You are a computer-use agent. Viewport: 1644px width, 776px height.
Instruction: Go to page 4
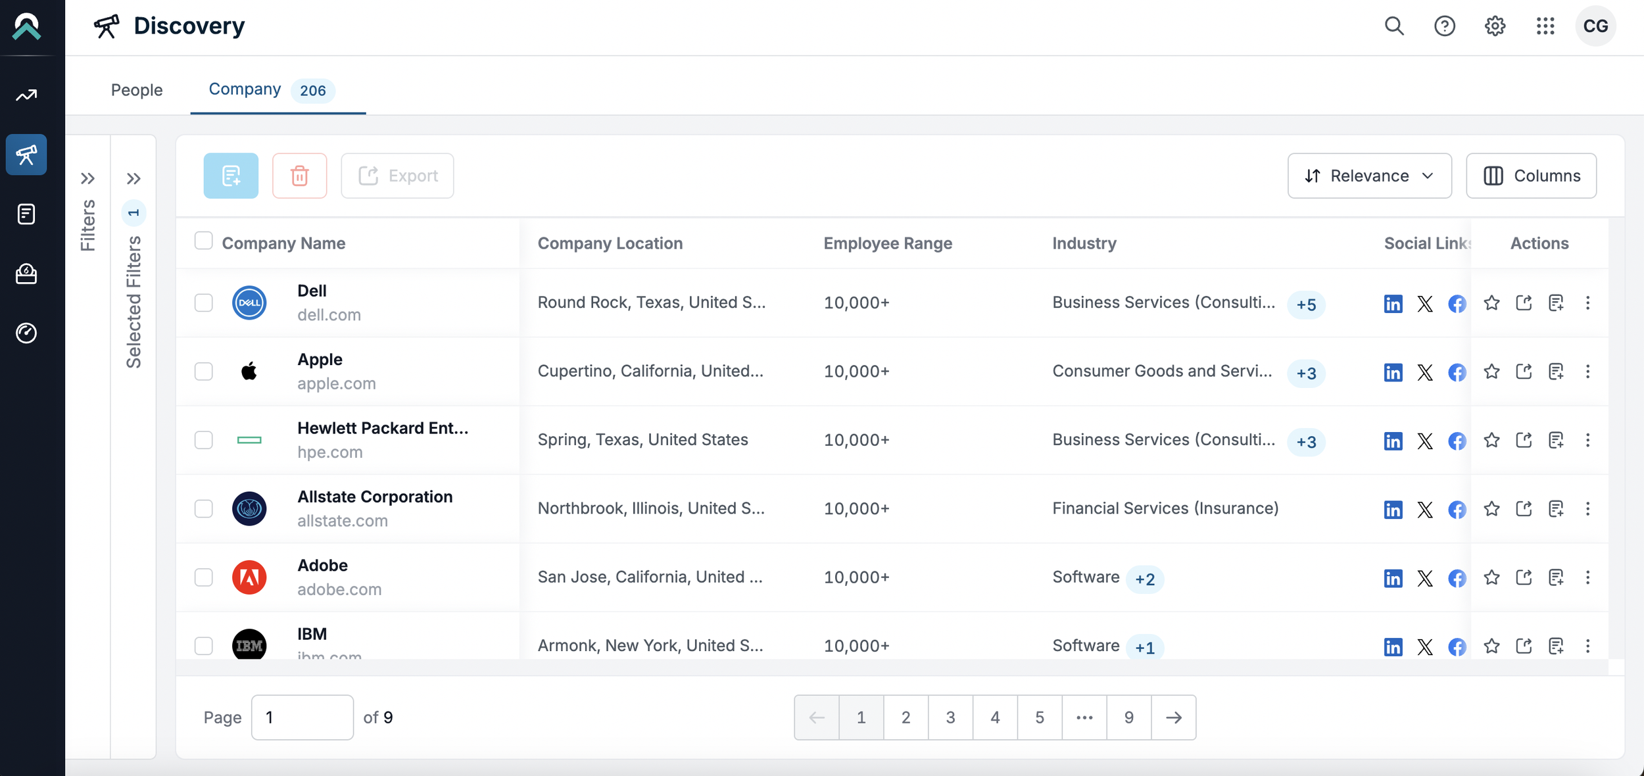click(995, 717)
